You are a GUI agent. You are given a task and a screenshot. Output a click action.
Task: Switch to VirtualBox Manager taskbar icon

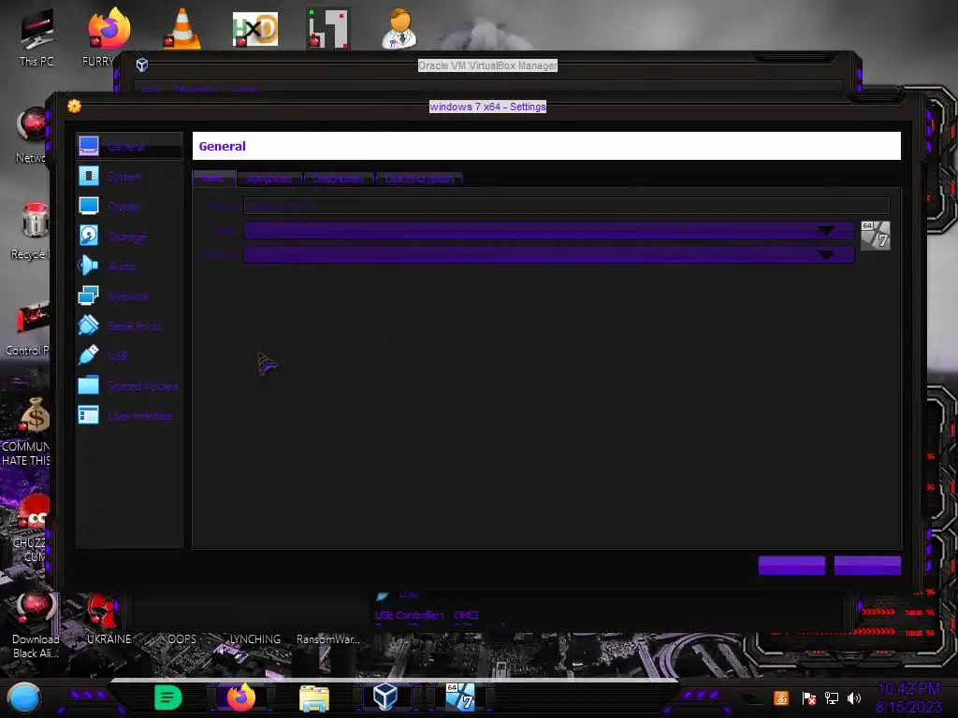pyautogui.click(x=385, y=696)
